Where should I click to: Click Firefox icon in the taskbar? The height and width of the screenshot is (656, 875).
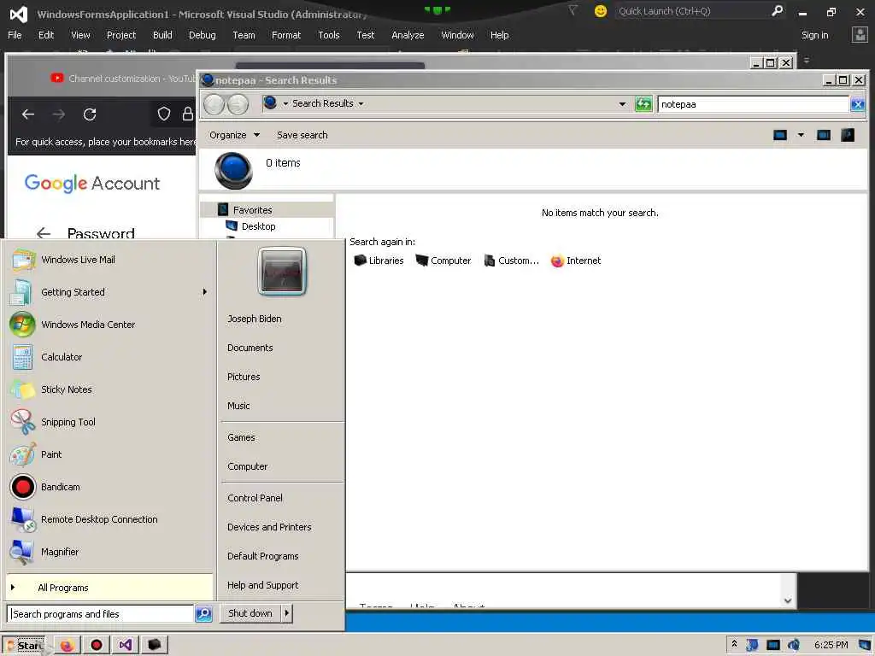[x=67, y=646]
